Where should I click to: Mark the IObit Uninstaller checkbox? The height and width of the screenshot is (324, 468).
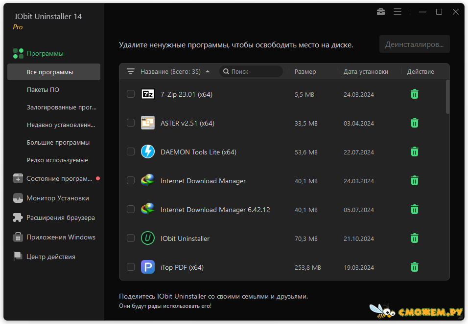131,238
